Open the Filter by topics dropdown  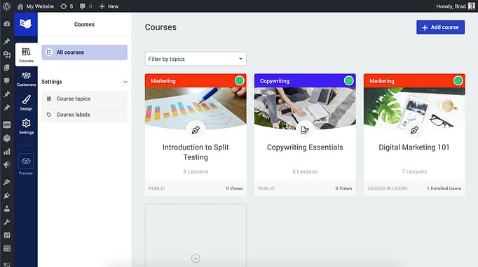(196, 59)
